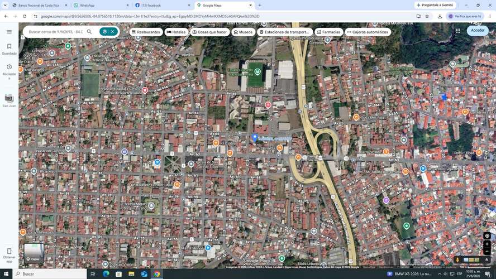This screenshot has height=279, width=496.
Task: Clear the search with the X in teal pill
Action: tap(113, 32)
